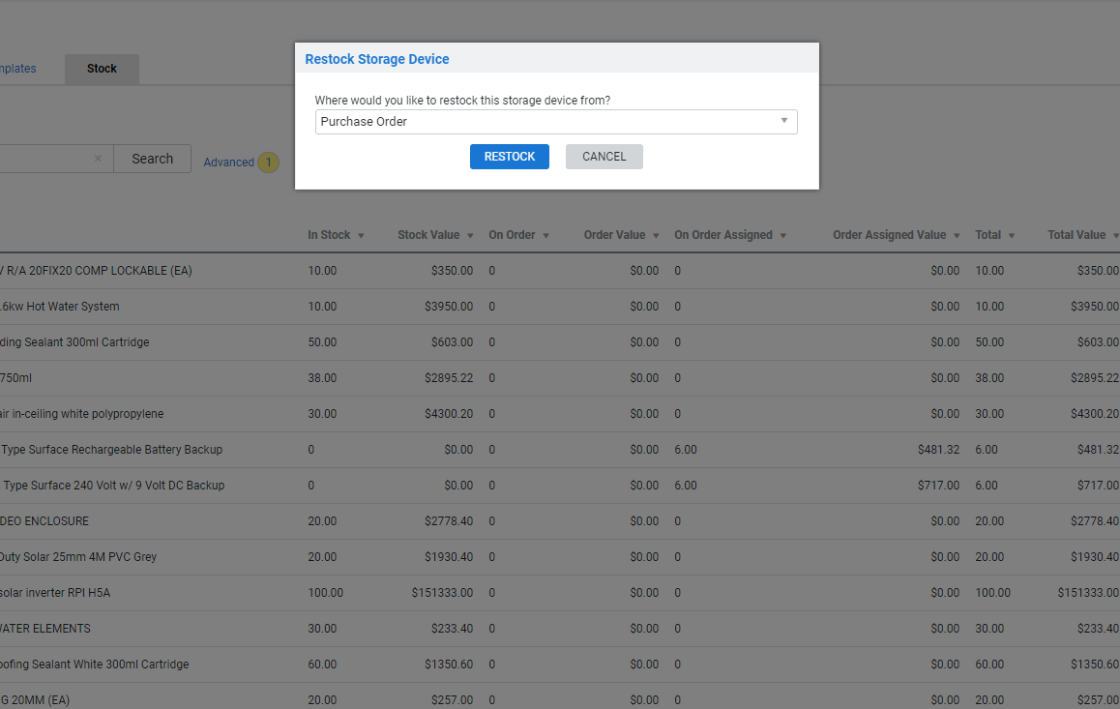1120x709 pixels.
Task: Open the Order Value column sort dropdown
Action: tap(656, 235)
